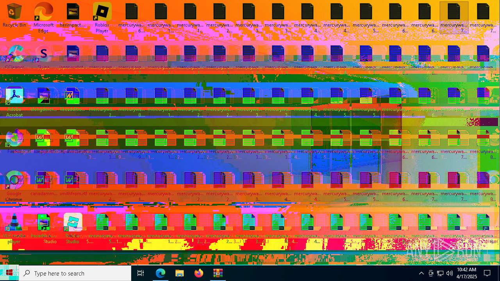Select the herimpact image file icon
The image size is (500, 281).
[73, 16]
